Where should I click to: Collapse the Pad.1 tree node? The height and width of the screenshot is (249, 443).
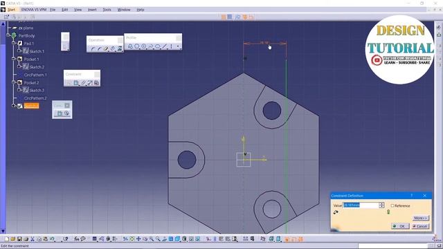[14, 43]
